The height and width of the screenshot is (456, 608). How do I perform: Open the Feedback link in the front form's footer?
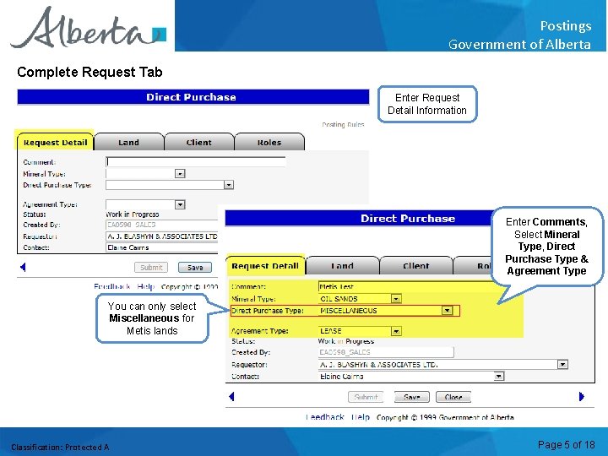(x=325, y=417)
